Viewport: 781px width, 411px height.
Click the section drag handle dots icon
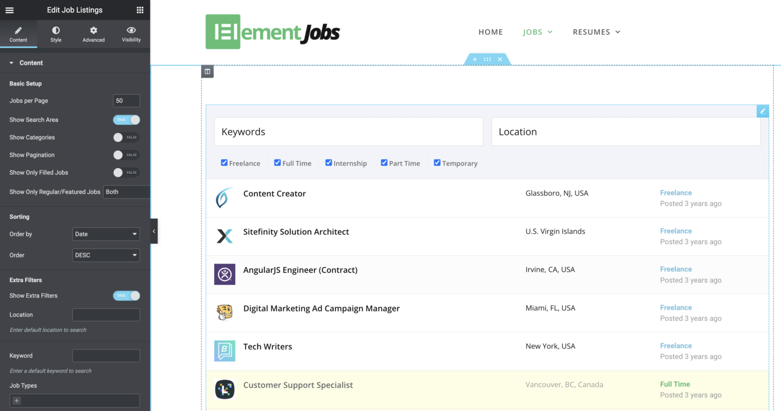(x=487, y=59)
